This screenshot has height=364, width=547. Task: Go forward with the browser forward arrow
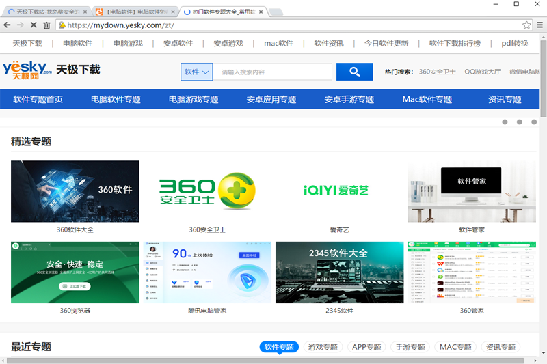pyautogui.click(x=21, y=25)
